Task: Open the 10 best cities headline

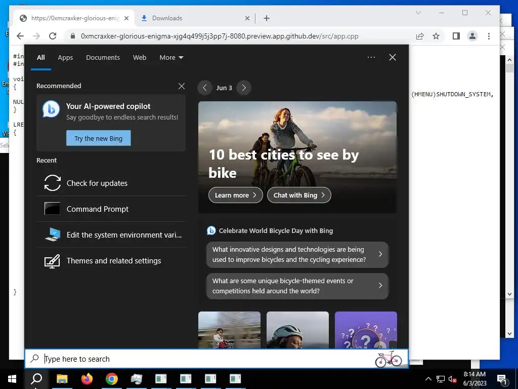Action: click(x=283, y=164)
